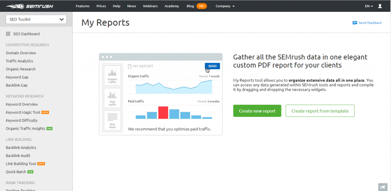The width and height of the screenshot is (391, 191).
Task: Click the Text block widget in illustration
Action: pyautogui.click(x=112, y=121)
